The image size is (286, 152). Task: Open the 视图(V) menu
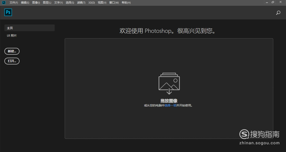point(102,3)
